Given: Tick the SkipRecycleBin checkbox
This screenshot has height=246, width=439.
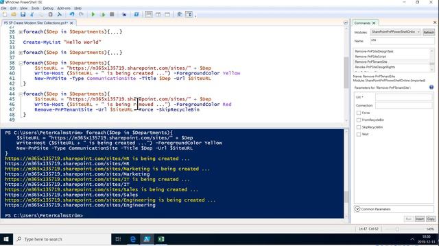Looking at the screenshot, I should [x=359, y=127].
